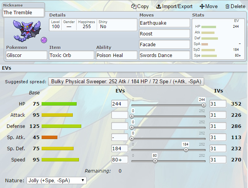This screenshot has width=248, height=188.
Task: Click the Pokemon name field Gliscor
Action: click(x=26, y=55)
